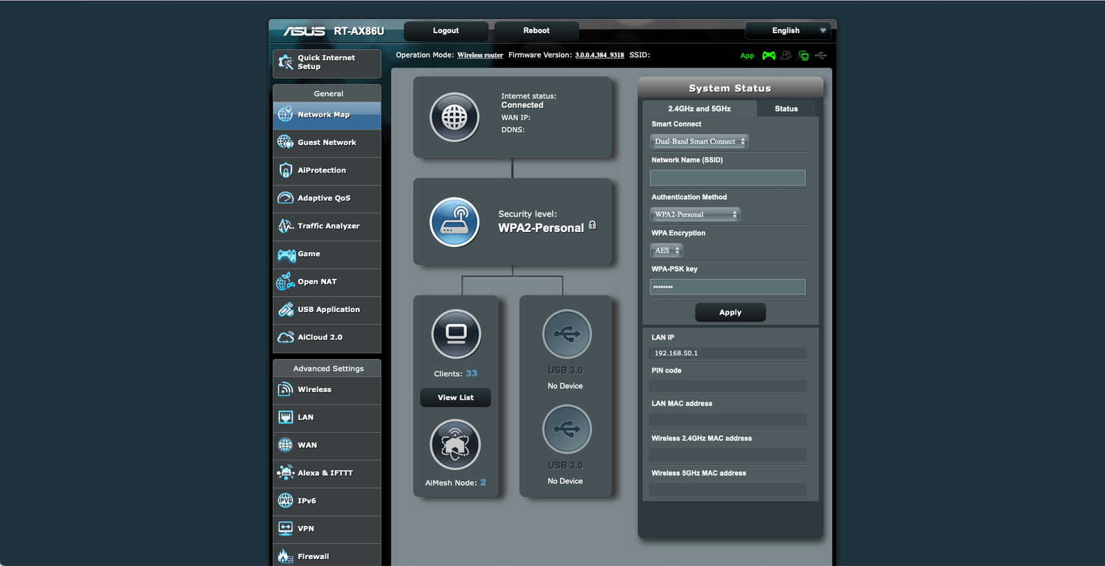Open Quick Internet Setup wizard icon
The image size is (1105, 566).
pyautogui.click(x=285, y=62)
